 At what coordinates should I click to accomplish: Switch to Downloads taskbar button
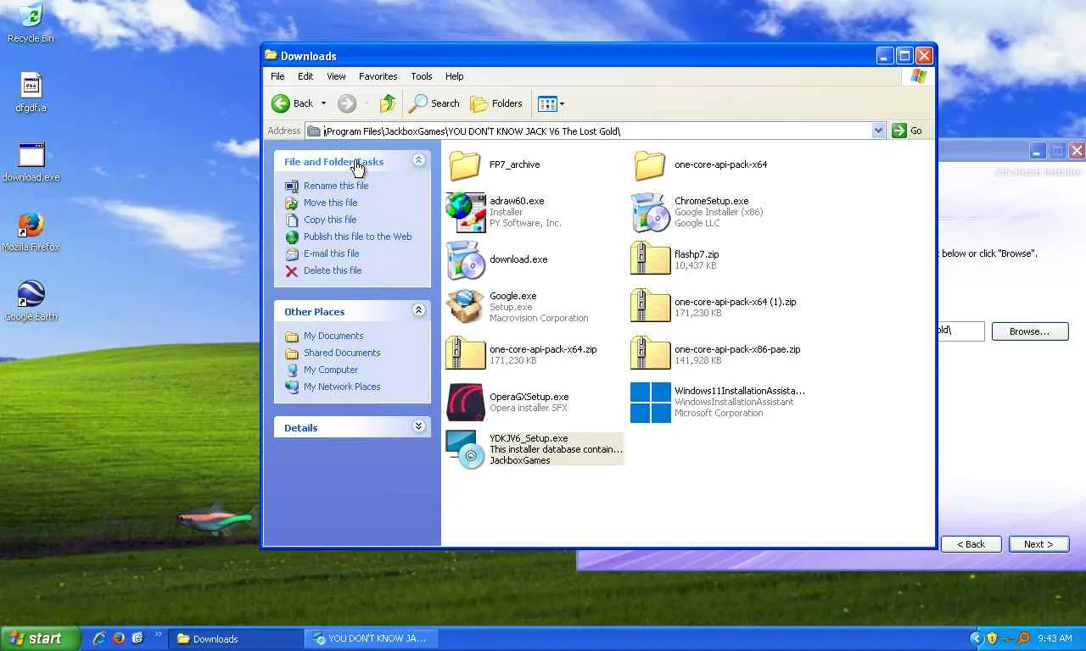(236, 639)
